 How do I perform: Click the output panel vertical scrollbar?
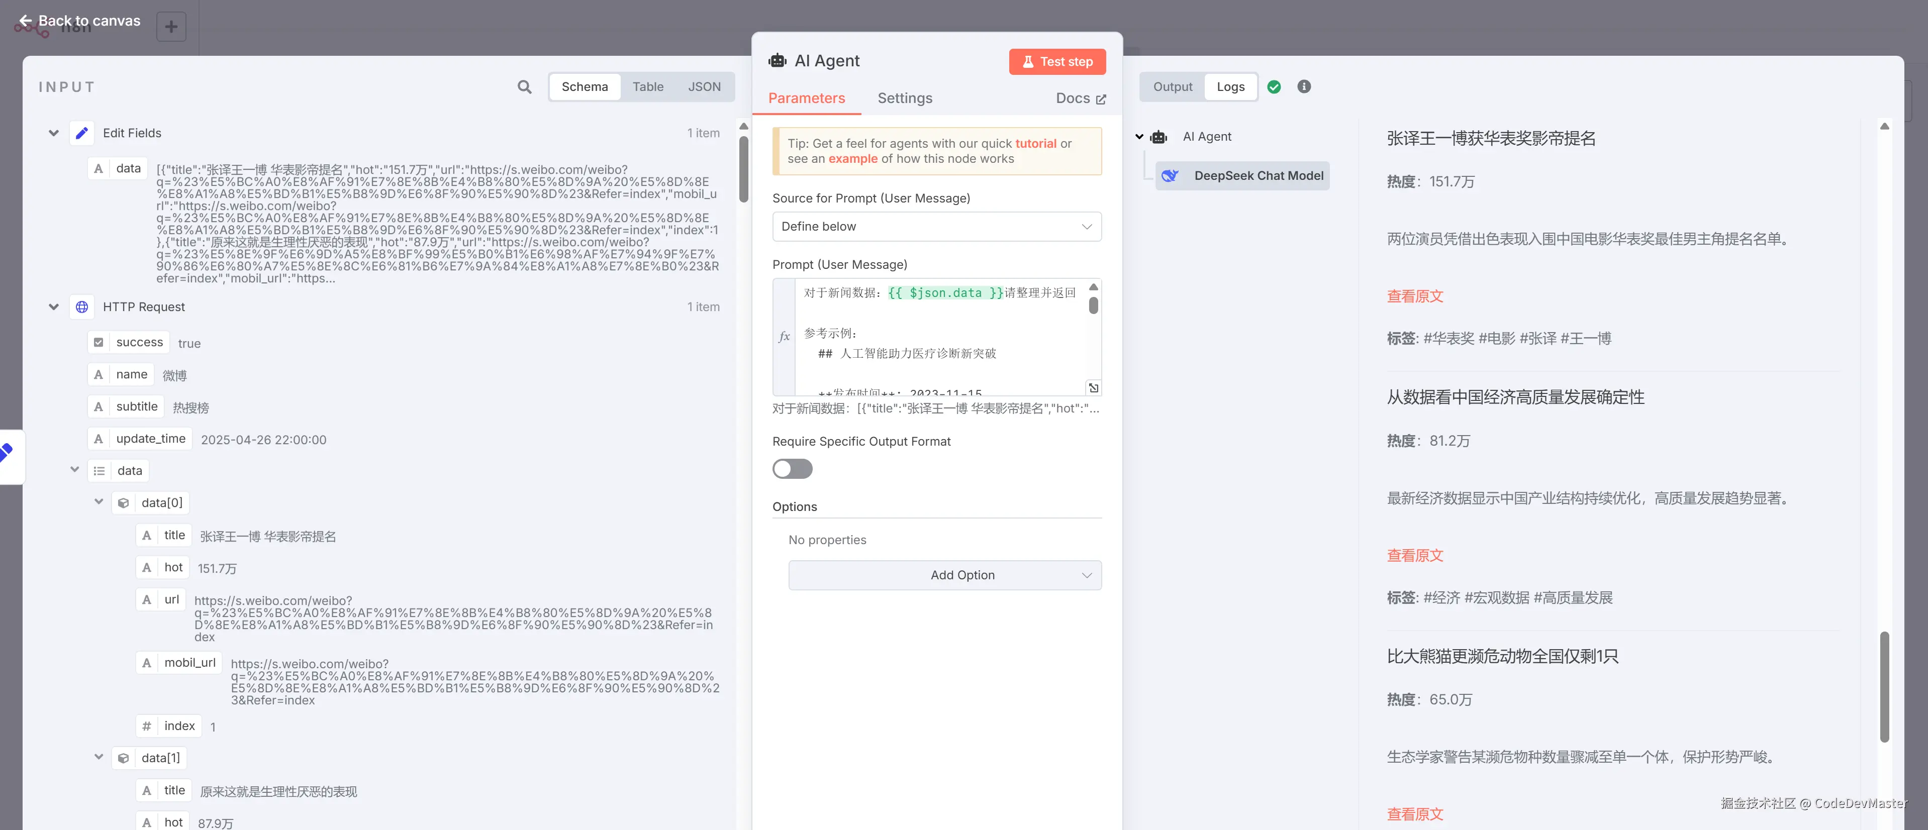pos(1884,686)
